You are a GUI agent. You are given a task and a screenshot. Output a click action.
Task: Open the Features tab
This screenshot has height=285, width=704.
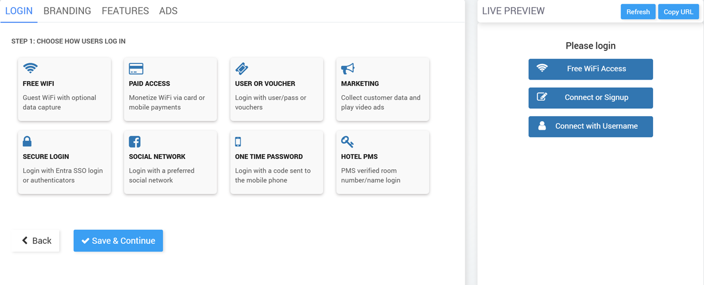(125, 11)
